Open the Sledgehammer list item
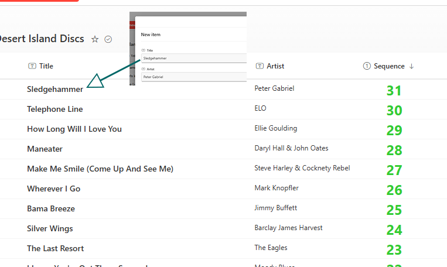Viewport: 447px width, 267px height. pyautogui.click(x=55, y=89)
